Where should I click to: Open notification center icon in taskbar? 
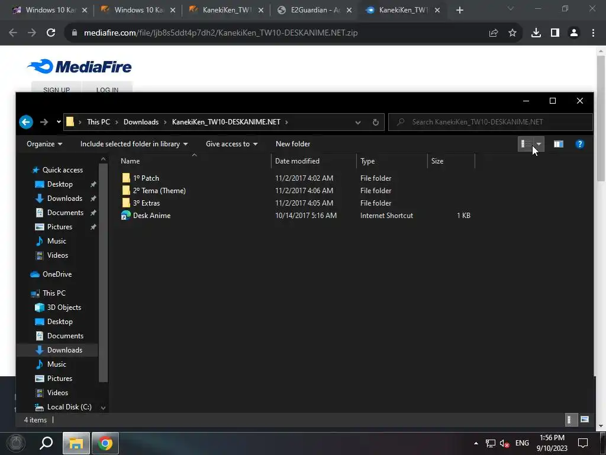pos(582,443)
